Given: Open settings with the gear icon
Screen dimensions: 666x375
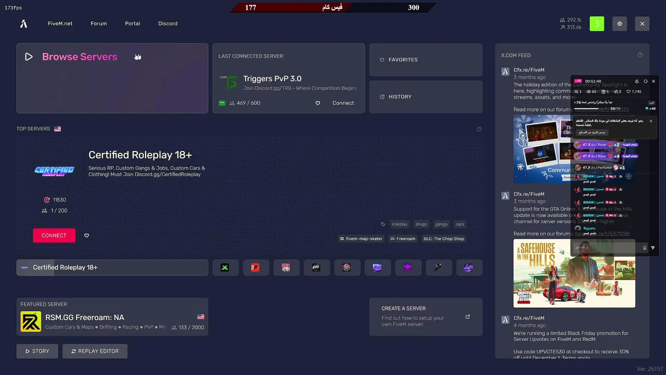Looking at the screenshot, I should click(620, 23).
